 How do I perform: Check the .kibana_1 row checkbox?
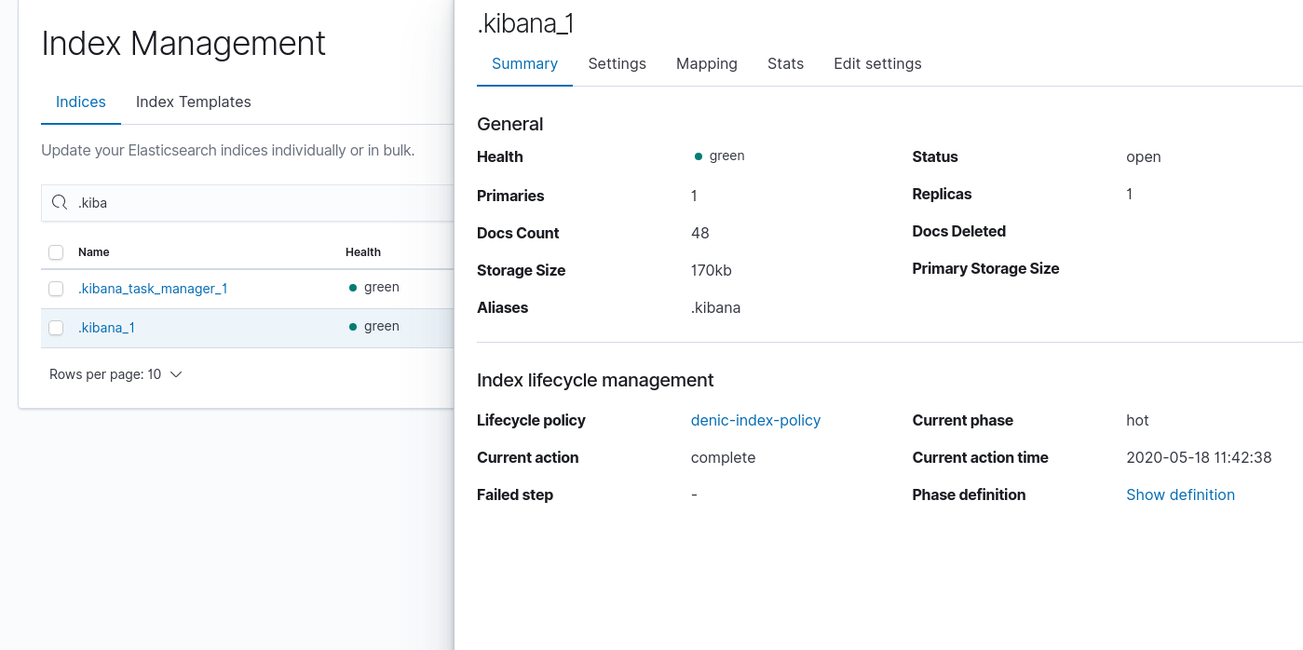click(x=56, y=328)
